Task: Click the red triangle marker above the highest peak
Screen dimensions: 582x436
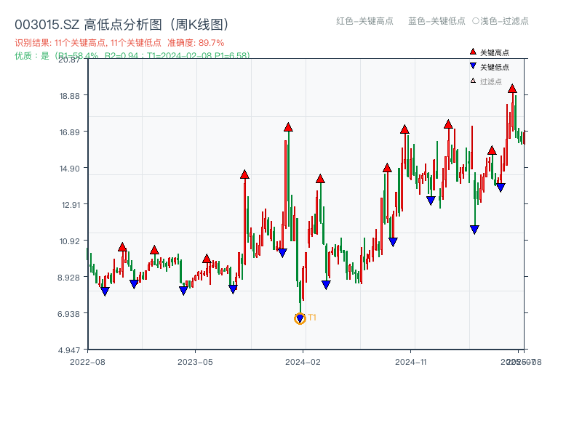Action: click(513, 89)
